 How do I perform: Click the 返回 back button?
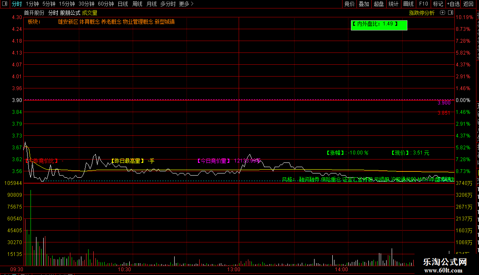(468, 4)
